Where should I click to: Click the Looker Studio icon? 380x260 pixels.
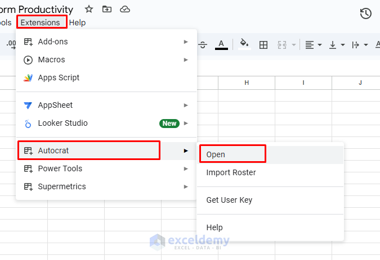pos(28,123)
